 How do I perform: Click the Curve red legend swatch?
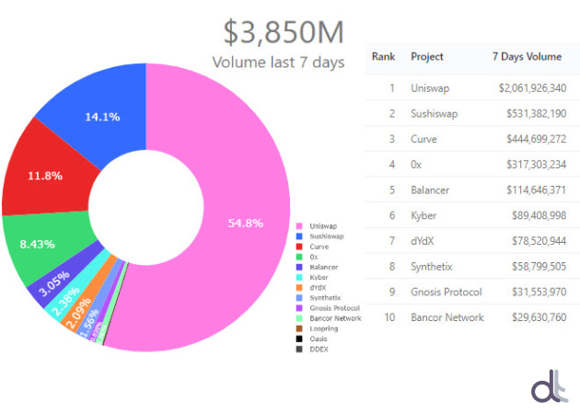299,247
